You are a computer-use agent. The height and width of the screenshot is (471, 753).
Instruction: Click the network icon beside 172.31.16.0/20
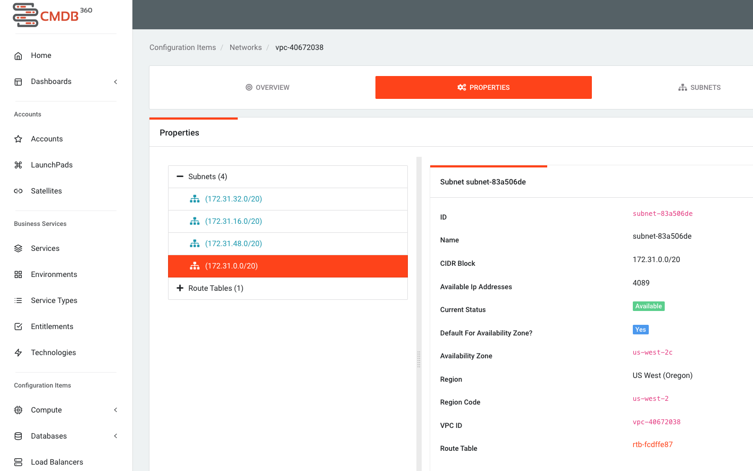point(195,221)
